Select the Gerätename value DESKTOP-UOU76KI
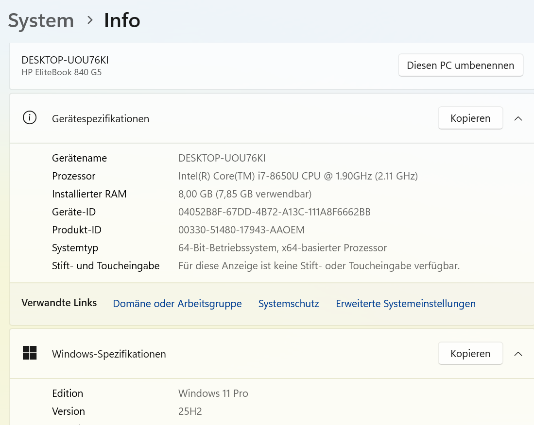The image size is (534, 425). (x=222, y=158)
